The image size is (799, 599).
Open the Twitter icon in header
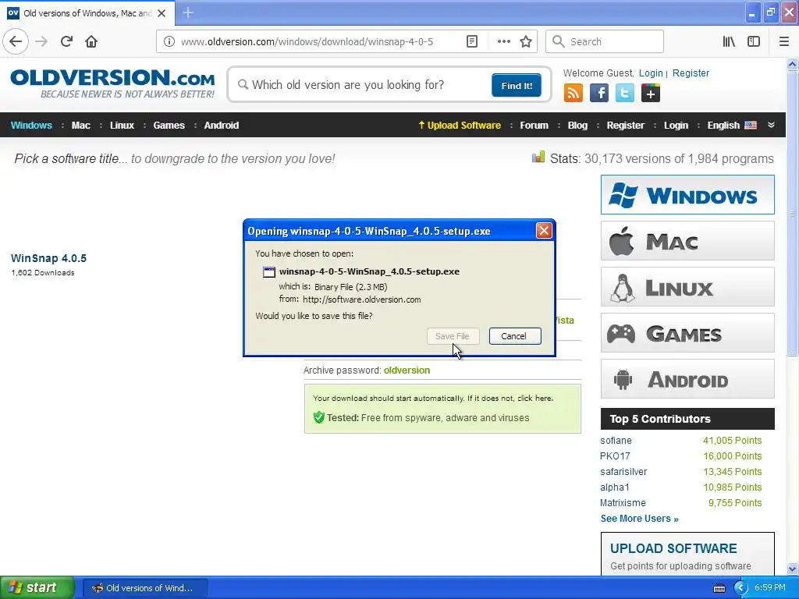625,94
